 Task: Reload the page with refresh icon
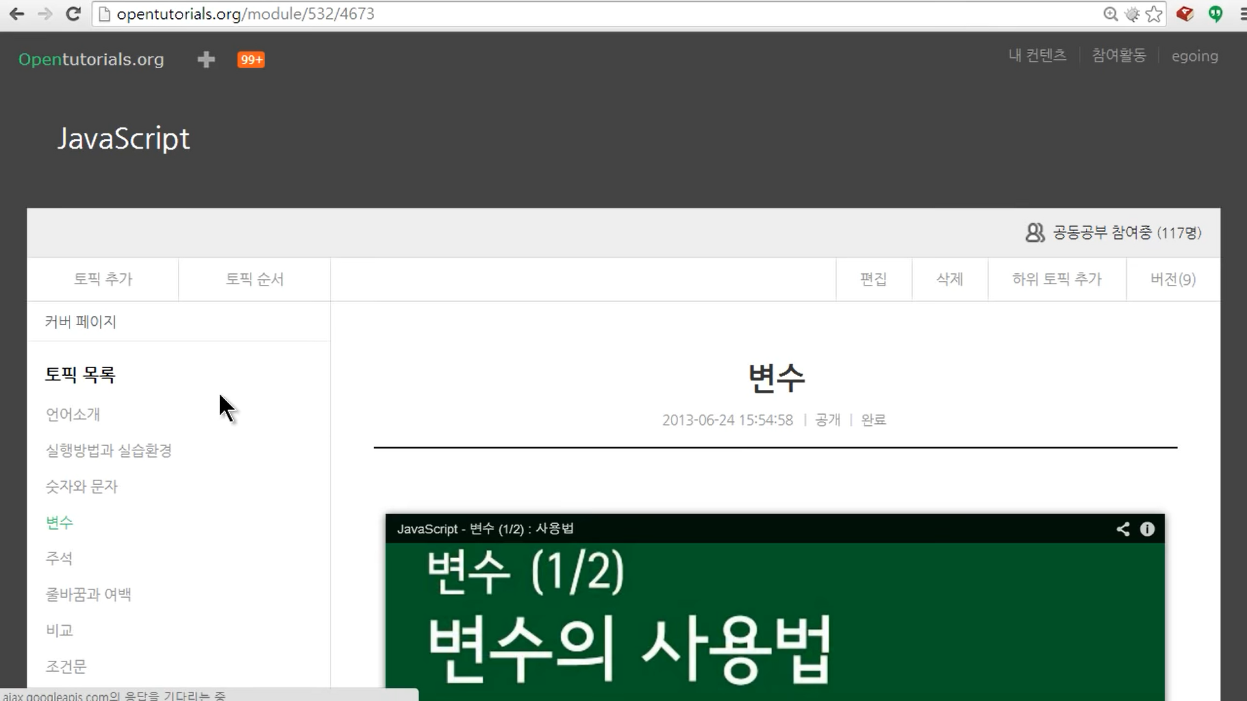click(73, 14)
